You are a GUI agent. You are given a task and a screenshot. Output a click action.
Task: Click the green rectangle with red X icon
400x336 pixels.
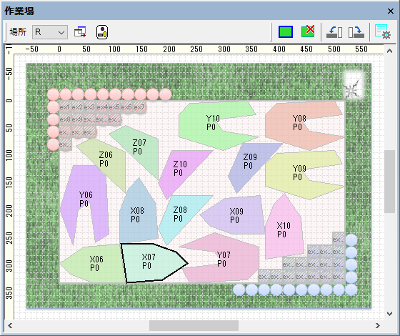coord(308,31)
